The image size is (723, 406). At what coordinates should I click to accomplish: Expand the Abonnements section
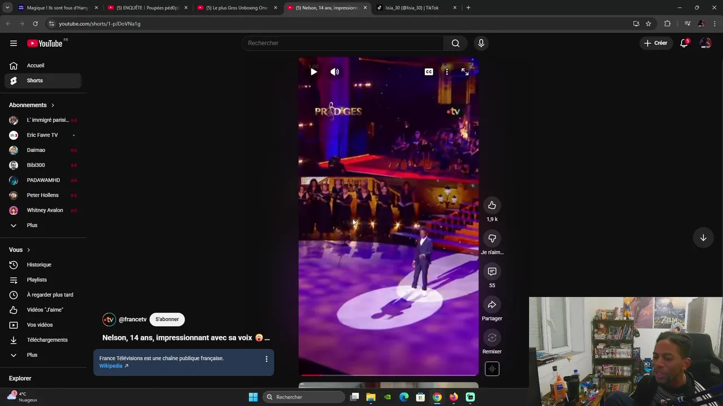click(x=32, y=105)
